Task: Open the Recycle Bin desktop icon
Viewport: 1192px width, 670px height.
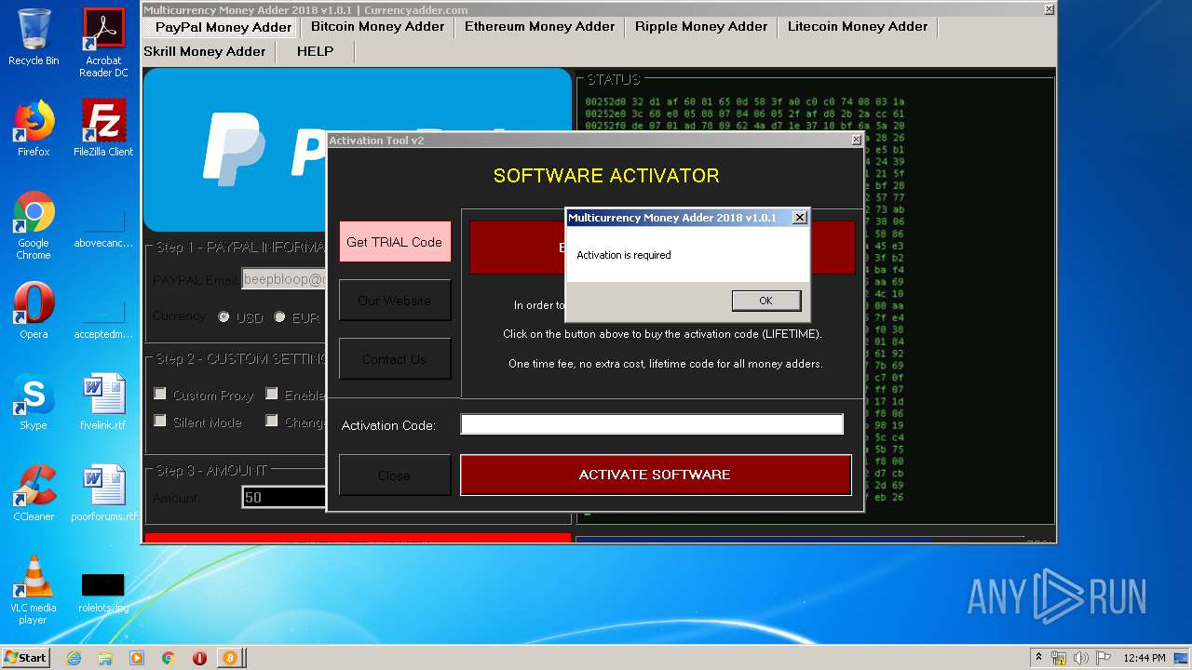Action: (x=34, y=37)
